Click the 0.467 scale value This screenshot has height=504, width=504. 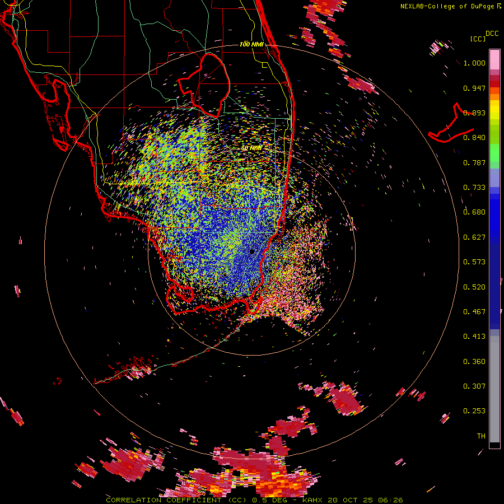(474, 311)
